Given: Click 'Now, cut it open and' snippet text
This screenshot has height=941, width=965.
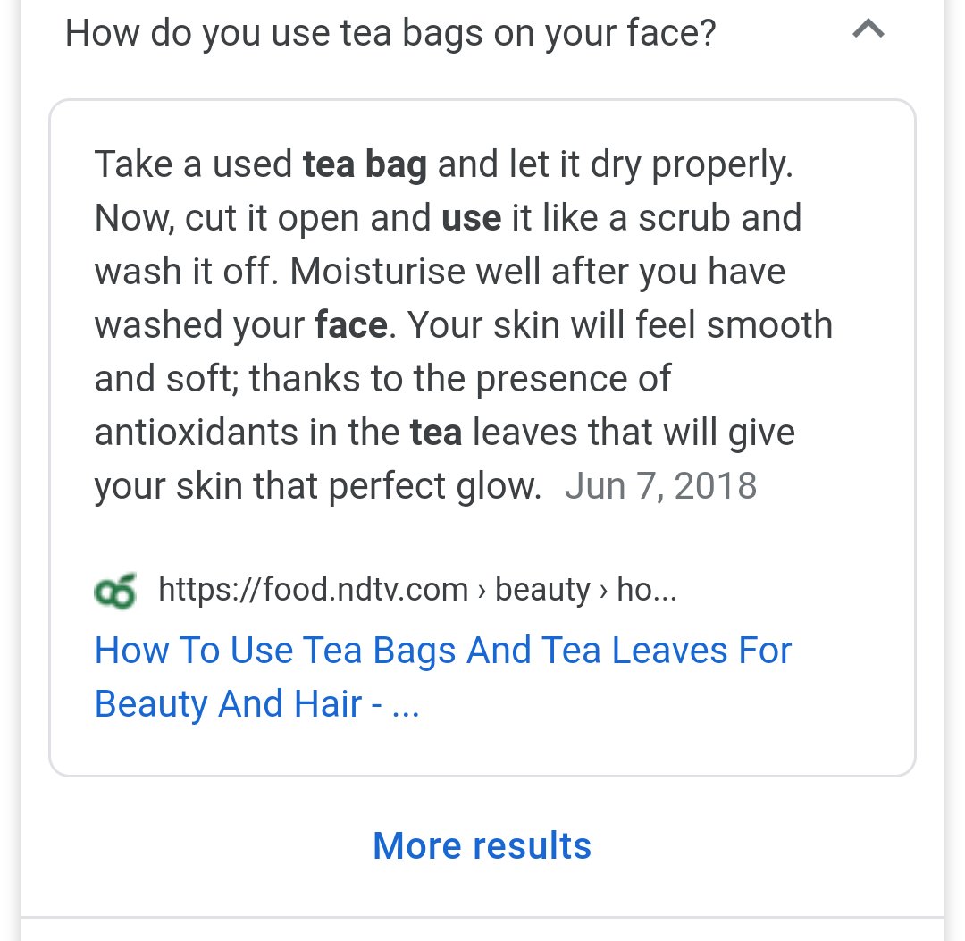Looking at the screenshot, I should [x=263, y=218].
